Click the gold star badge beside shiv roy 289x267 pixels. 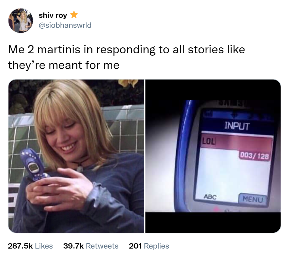click(74, 15)
